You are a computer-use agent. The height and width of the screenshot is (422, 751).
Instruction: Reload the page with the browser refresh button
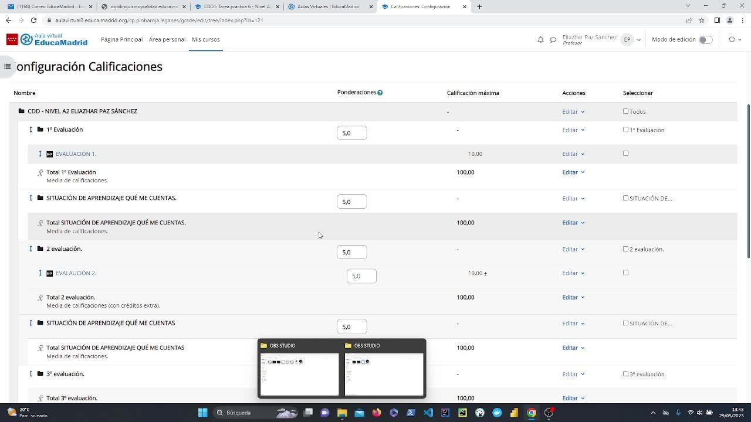coord(33,20)
